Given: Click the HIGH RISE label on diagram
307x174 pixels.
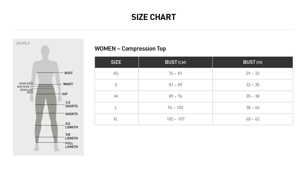Looking at the screenshot, I should click(x=26, y=83).
